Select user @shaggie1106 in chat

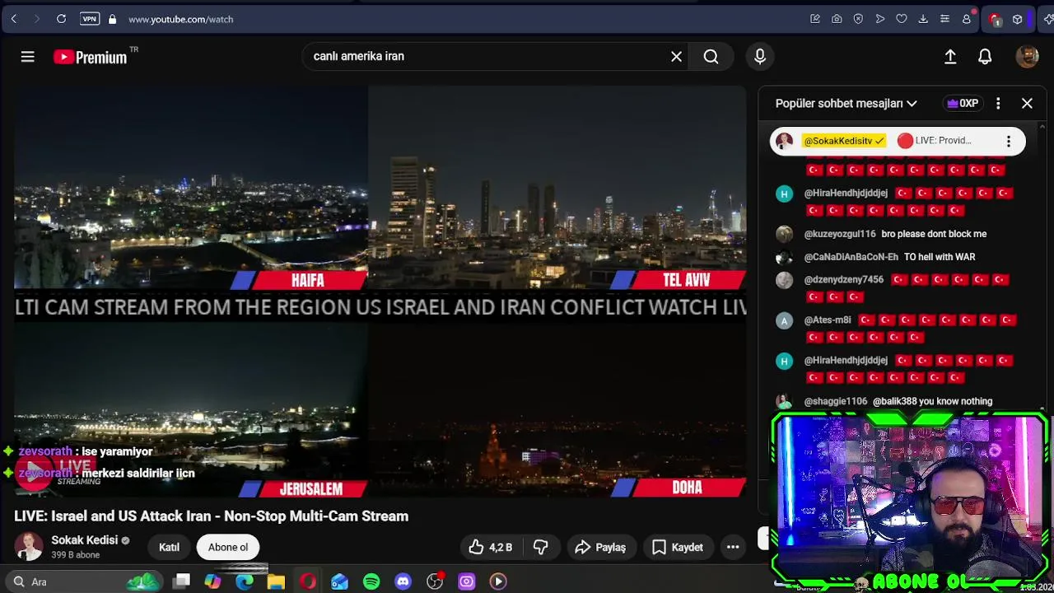coord(836,401)
